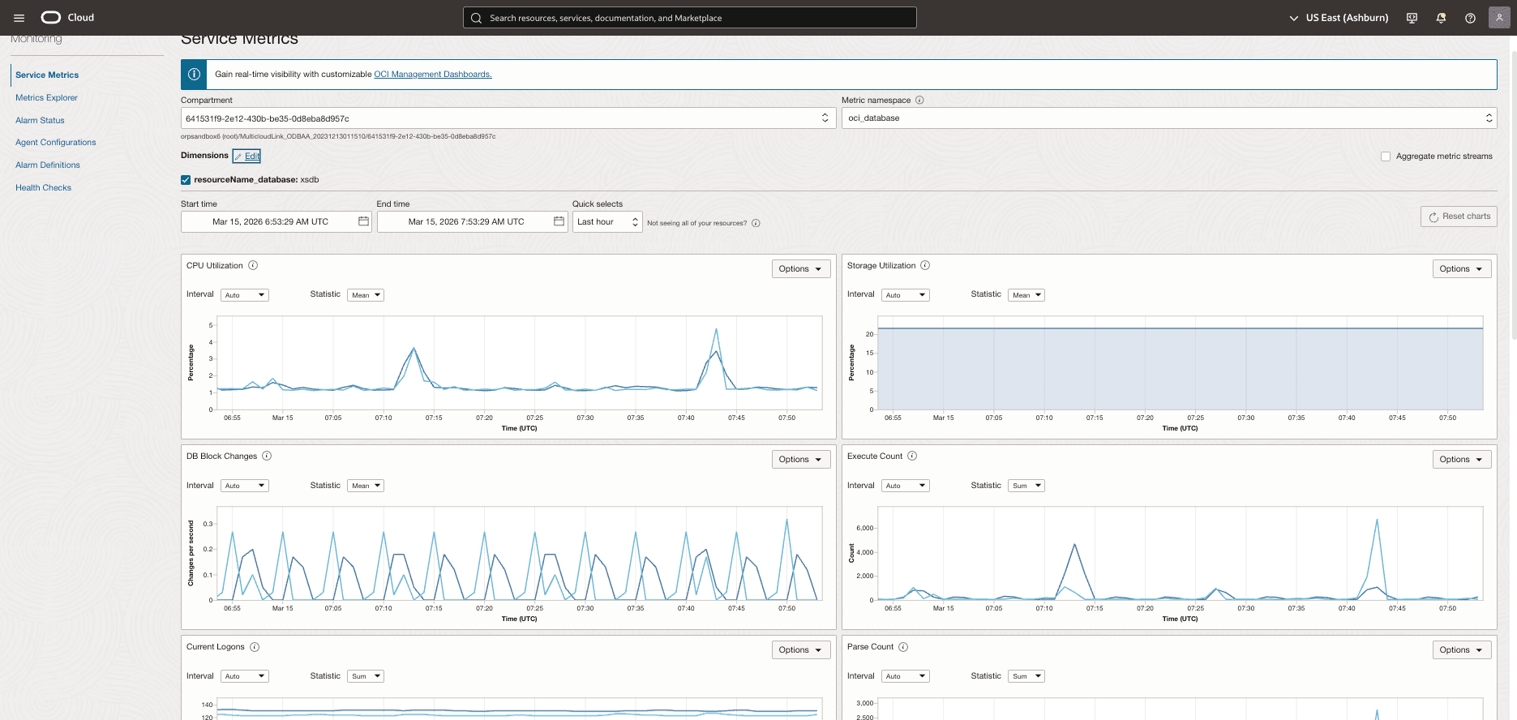Open the US East (Ashburn) region selector
The image size is (1517, 720).
point(1339,18)
